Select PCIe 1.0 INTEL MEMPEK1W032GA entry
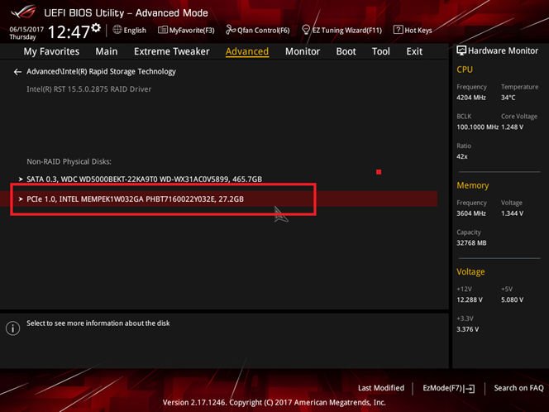This screenshot has height=412, width=549. coord(219,199)
